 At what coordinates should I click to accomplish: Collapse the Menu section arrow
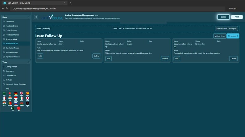click(x=28, y=17)
